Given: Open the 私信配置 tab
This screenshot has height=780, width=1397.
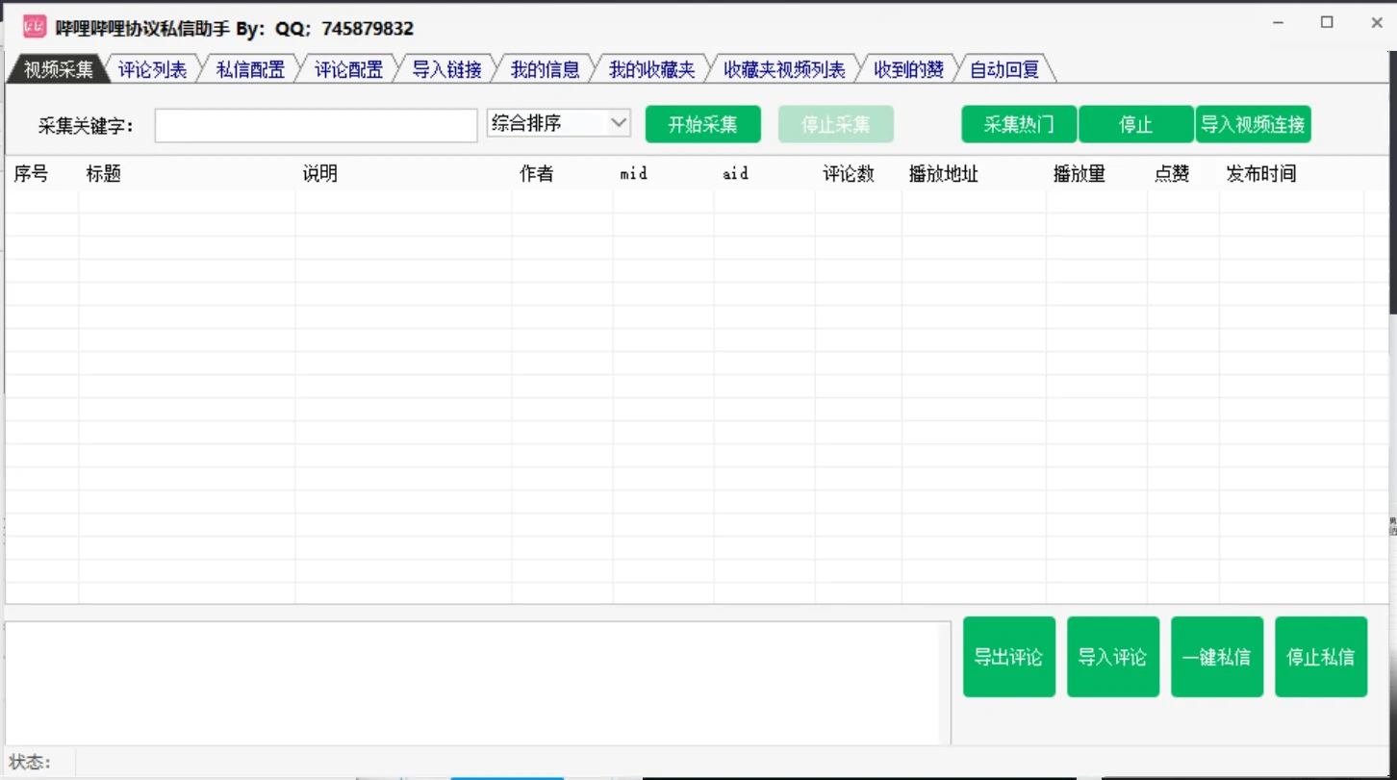Looking at the screenshot, I should click(x=250, y=69).
